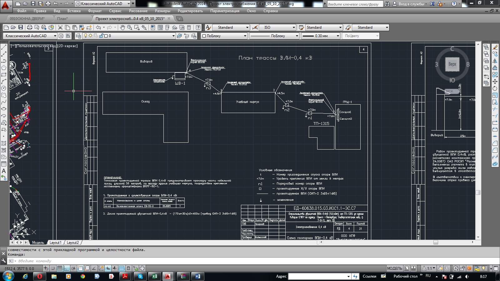The image size is (500, 281).
Task: Click the Make Object's Layer Current icon
Action: (x=179, y=36)
